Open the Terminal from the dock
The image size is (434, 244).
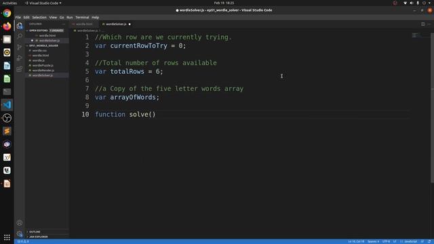pos(7,91)
